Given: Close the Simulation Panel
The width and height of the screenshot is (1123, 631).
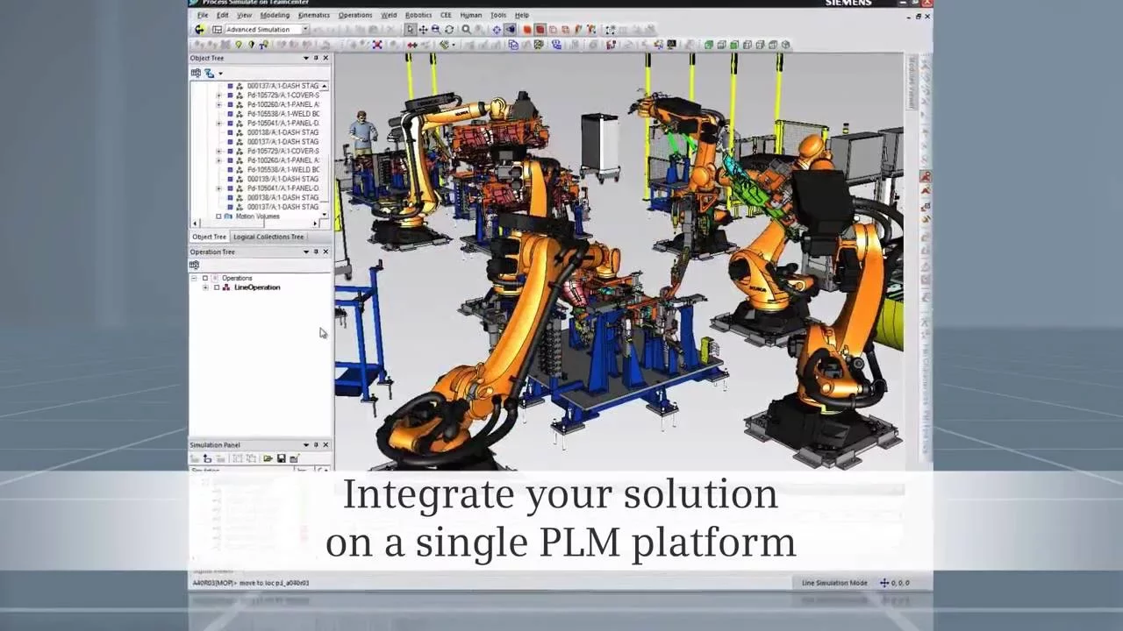Looking at the screenshot, I should click(325, 445).
